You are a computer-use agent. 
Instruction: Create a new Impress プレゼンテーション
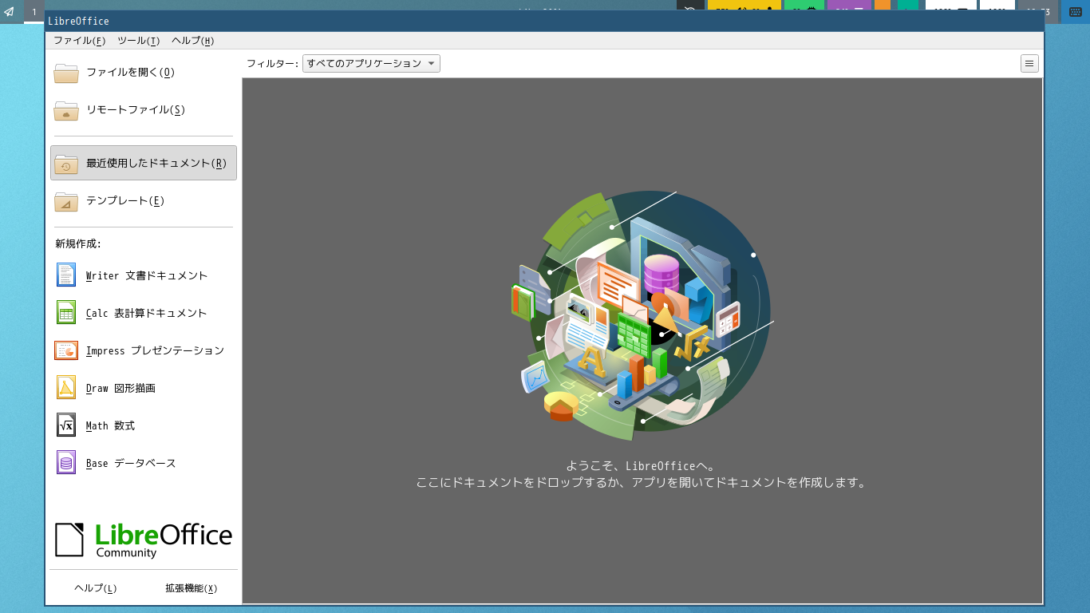point(144,350)
